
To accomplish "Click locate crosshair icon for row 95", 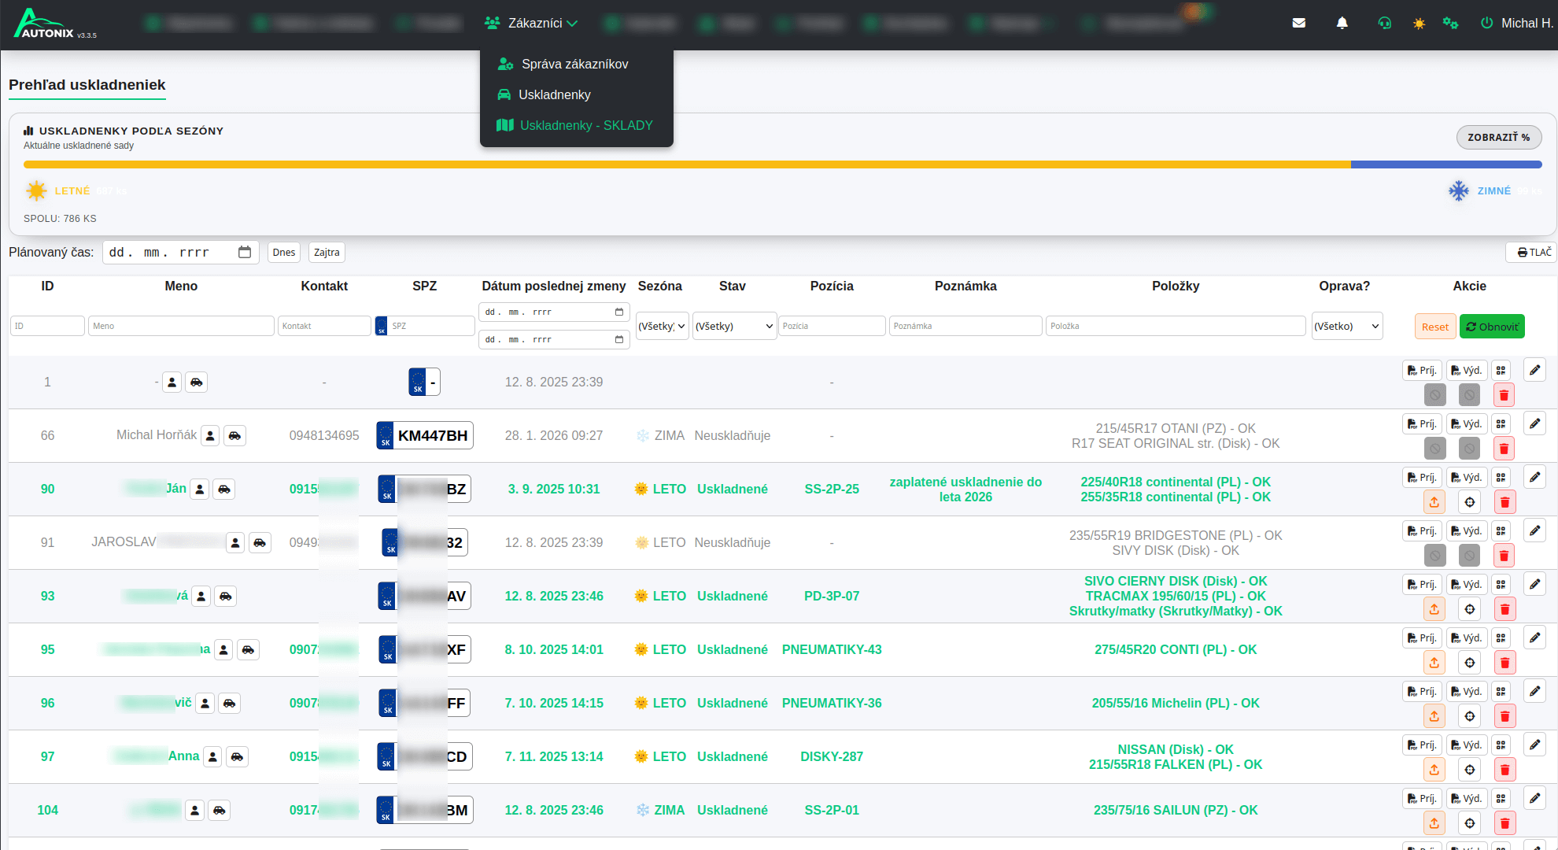I will [1470, 663].
